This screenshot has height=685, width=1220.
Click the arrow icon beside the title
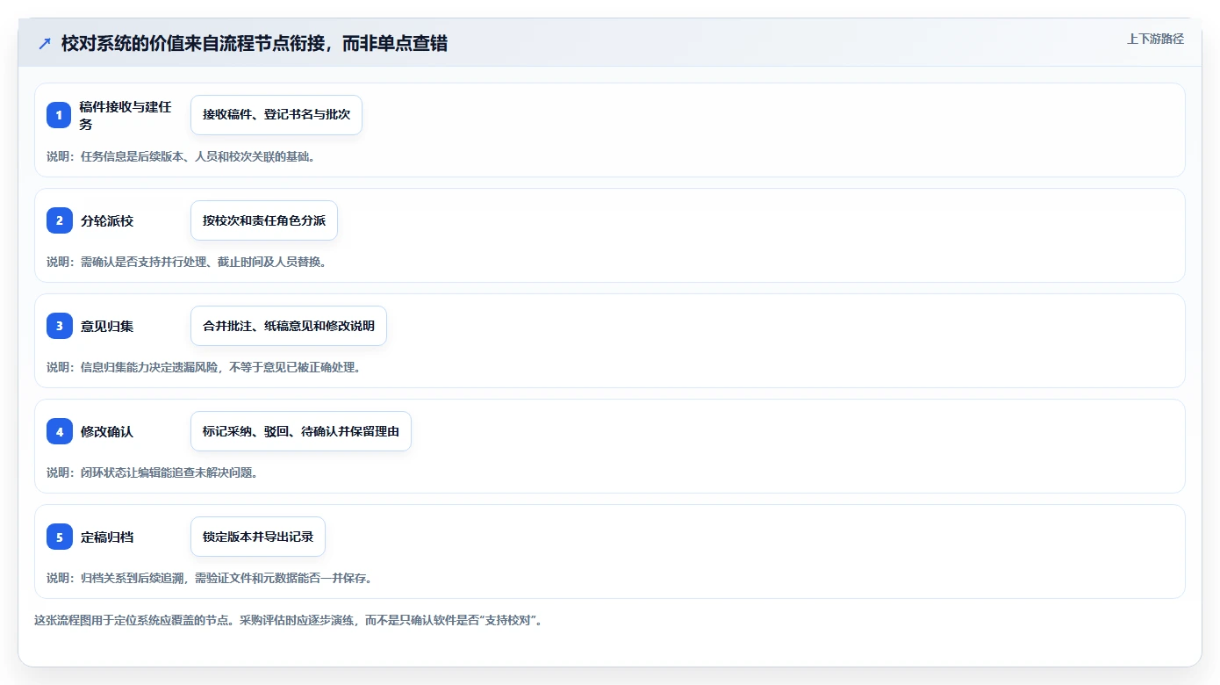[x=45, y=44]
